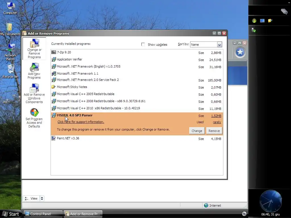
Task: Click the Internet zone globe icon
Action: pyautogui.click(x=206, y=206)
